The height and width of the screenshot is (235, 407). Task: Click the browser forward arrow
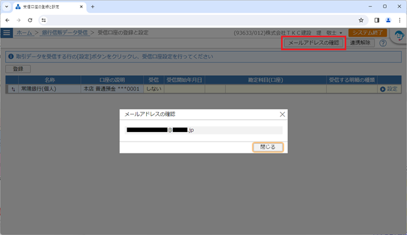(x=18, y=20)
